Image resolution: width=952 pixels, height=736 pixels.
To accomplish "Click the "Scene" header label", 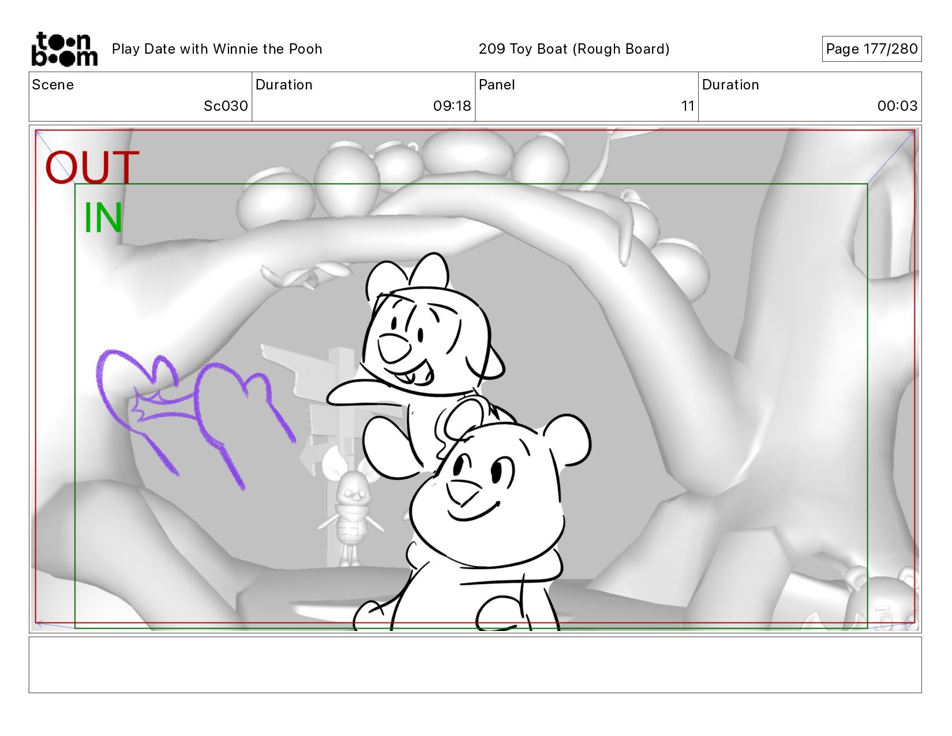I will pyautogui.click(x=53, y=85).
